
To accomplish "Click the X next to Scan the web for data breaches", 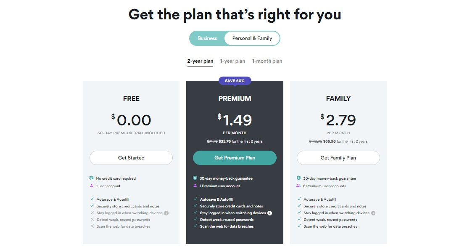I will (92, 226).
